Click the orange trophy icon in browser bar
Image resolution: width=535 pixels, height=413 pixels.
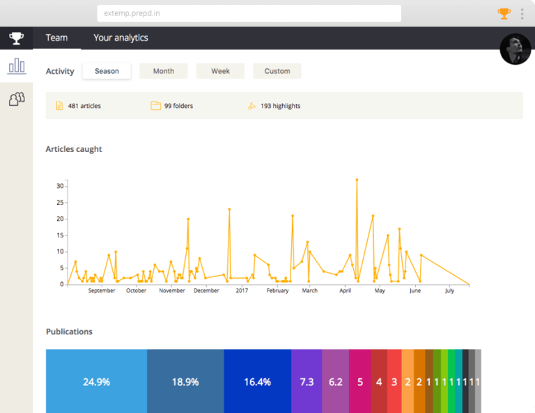click(x=504, y=13)
